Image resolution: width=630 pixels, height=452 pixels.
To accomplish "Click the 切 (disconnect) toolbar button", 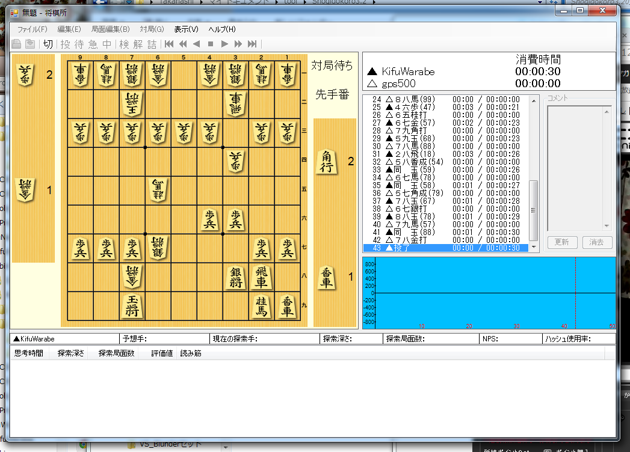I will (x=48, y=44).
